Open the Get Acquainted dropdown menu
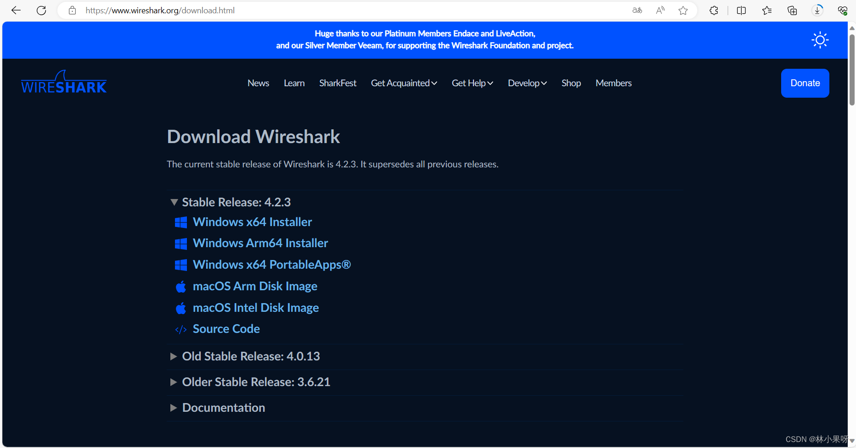The image size is (856, 448). coord(404,83)
